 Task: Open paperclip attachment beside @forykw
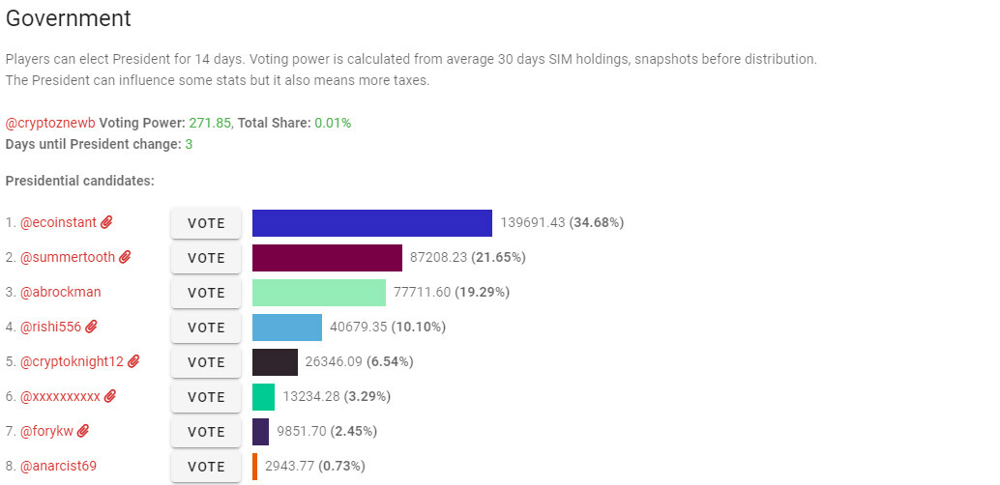click(83, 431)
